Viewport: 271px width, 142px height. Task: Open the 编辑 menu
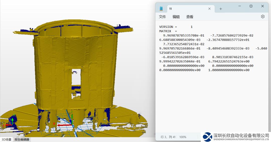click(x=176, y=17)
